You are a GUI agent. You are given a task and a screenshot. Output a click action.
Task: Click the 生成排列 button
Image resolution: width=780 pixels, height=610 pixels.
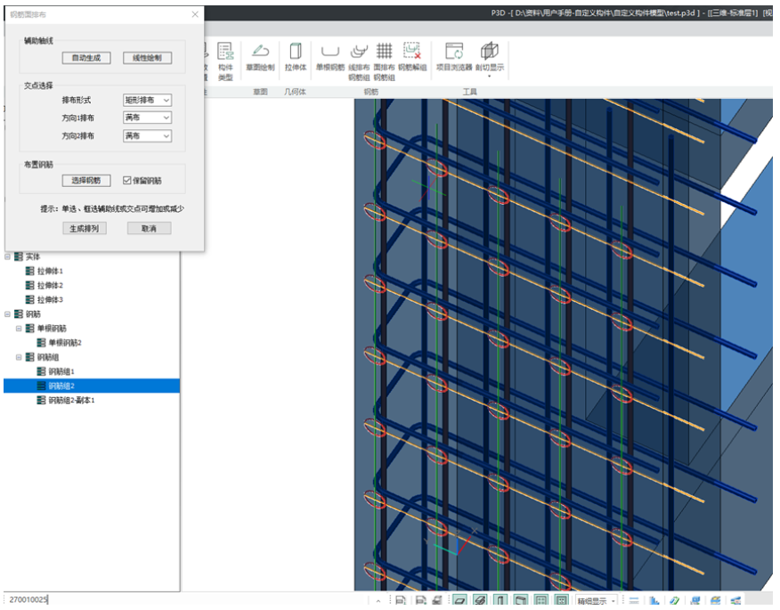(85, 229)
